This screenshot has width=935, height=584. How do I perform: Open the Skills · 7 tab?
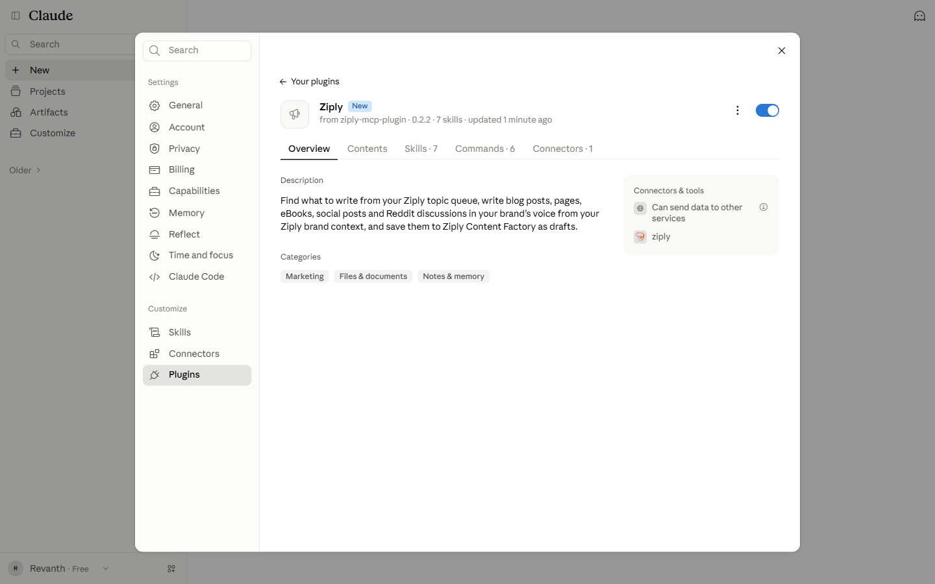(x=421, y=149)
